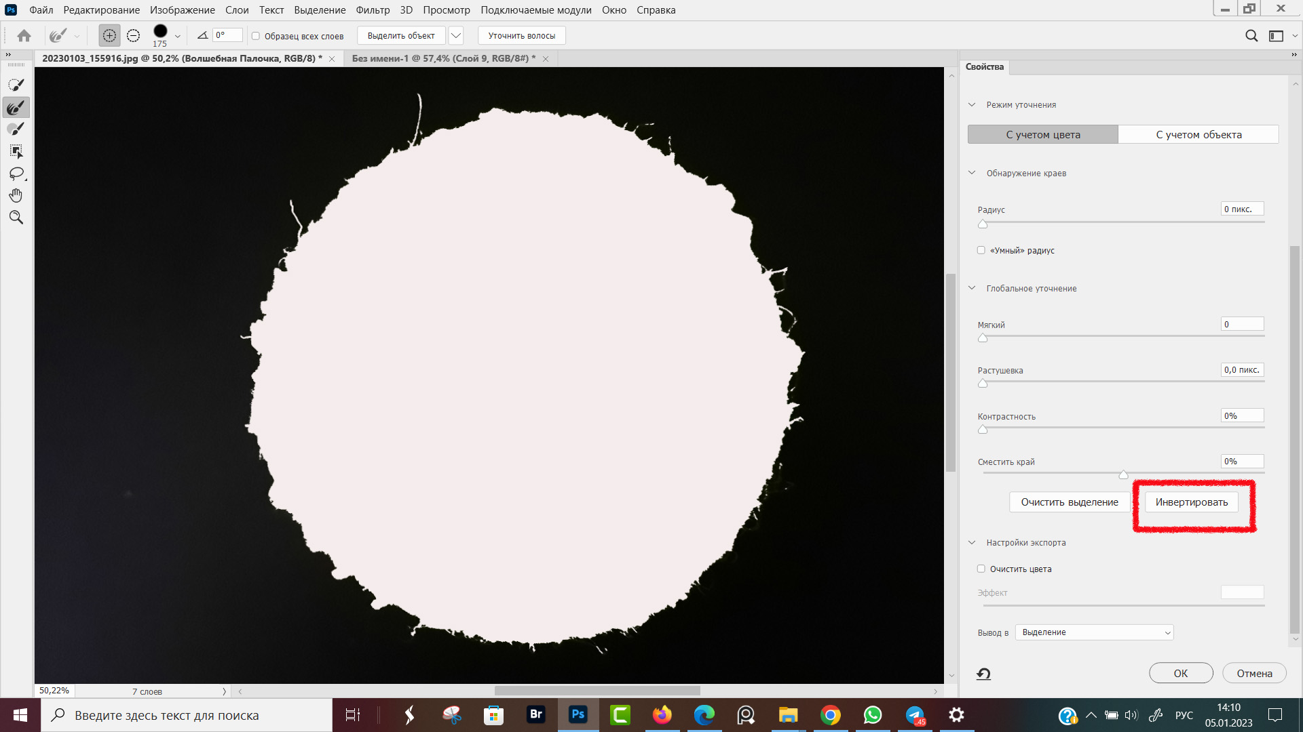Adjust the Радиус slider handle
The height and width of the screenshot is (732, 1303).
[983, 224]
